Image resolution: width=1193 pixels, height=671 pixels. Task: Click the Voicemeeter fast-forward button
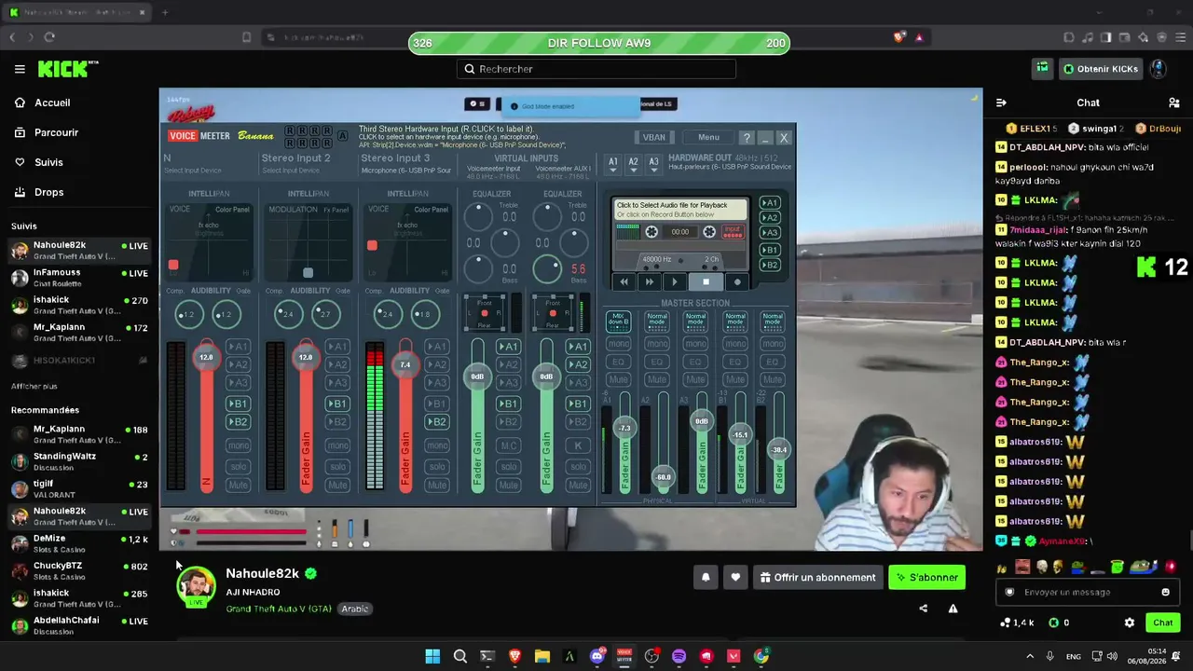(650, 281)
